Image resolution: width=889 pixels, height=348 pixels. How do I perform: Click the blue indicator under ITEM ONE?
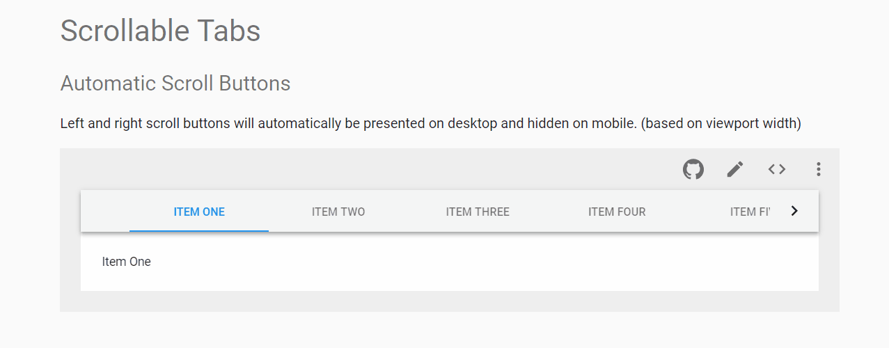(199, 230)
